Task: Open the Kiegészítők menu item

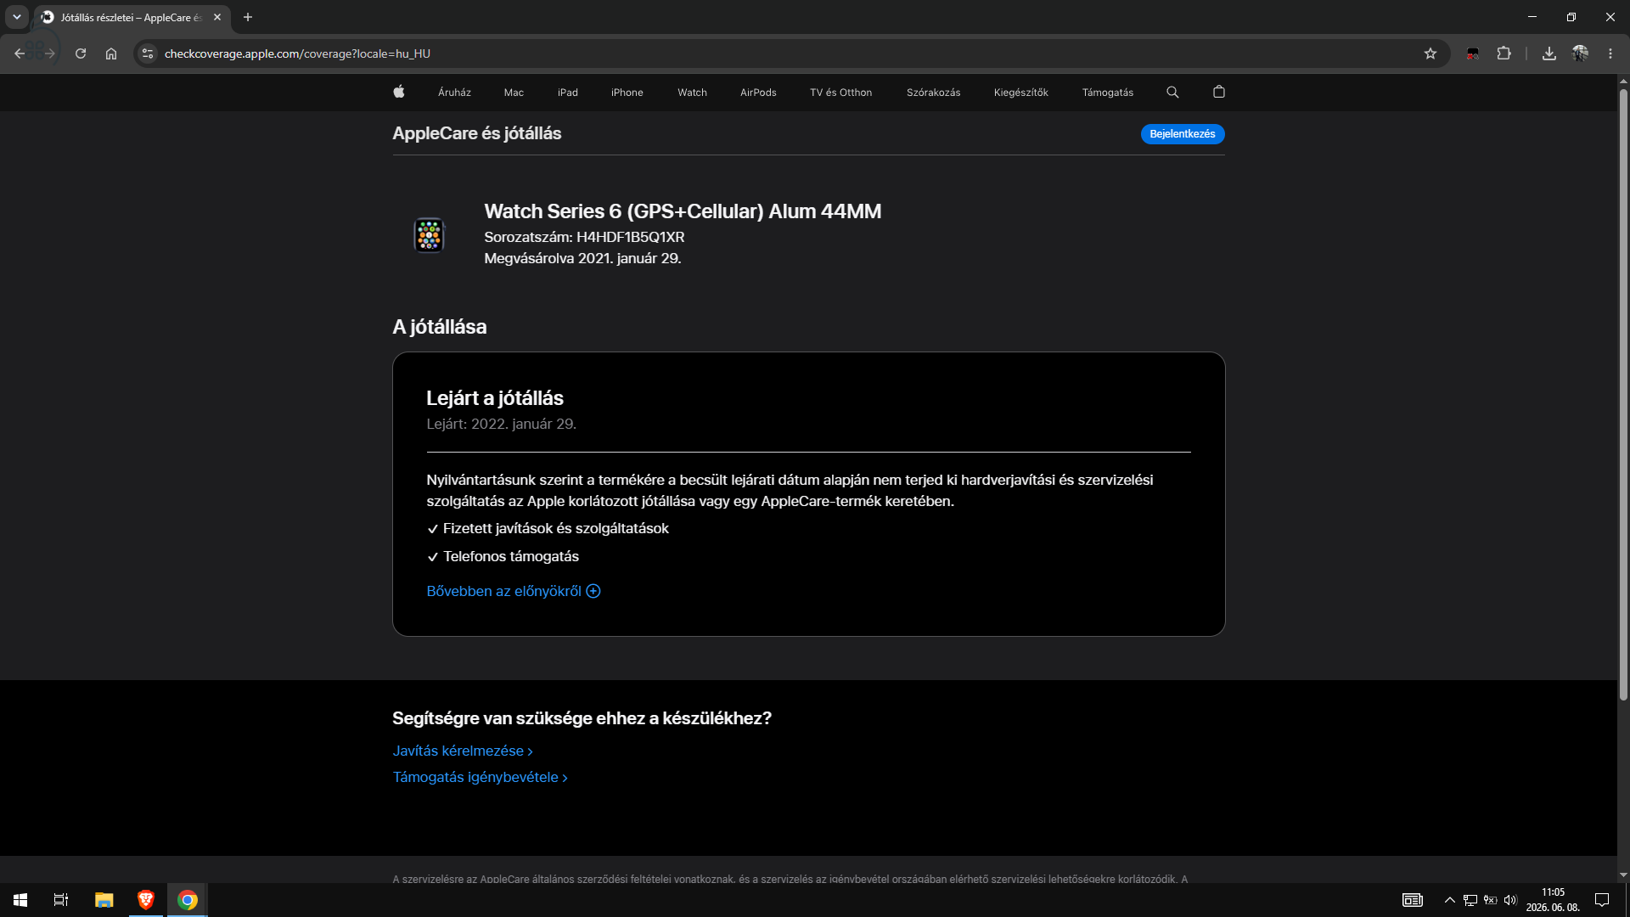Action: [x=1021, y=93]
